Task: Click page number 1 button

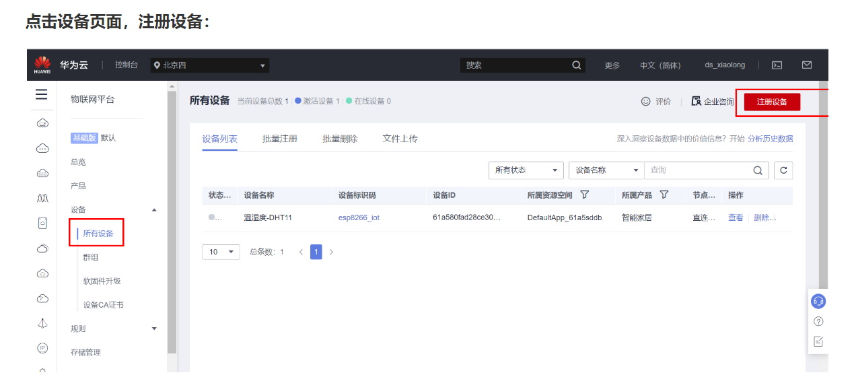Action: pos(316,252)
